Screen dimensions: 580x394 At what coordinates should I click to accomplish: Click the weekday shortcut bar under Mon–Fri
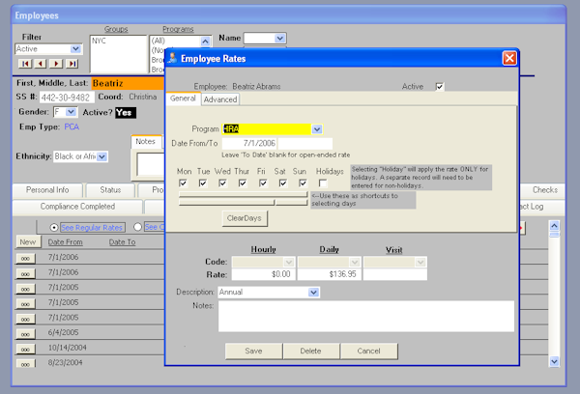point(226,203)
